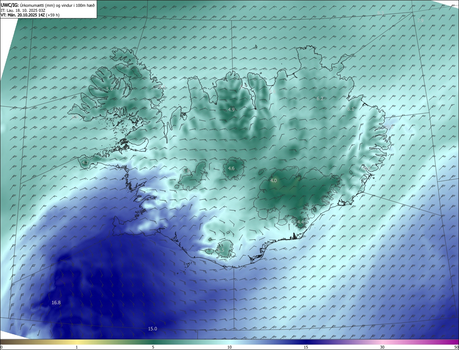Click the 4.7 value label on the map
The width and height of the screenshot is (459, 350).
pos(85,162)
